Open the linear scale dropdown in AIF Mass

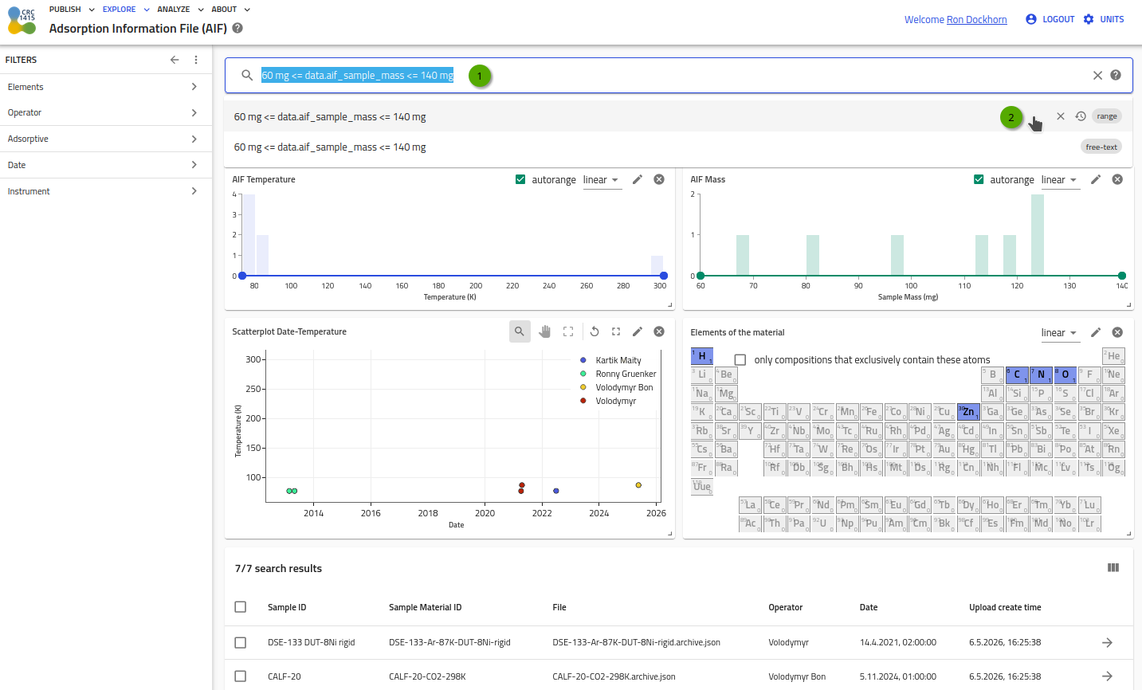1060,180
